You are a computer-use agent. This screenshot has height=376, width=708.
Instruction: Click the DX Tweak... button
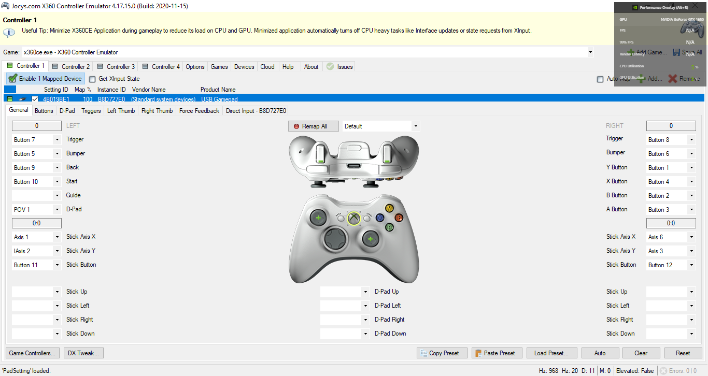(84, 353)
